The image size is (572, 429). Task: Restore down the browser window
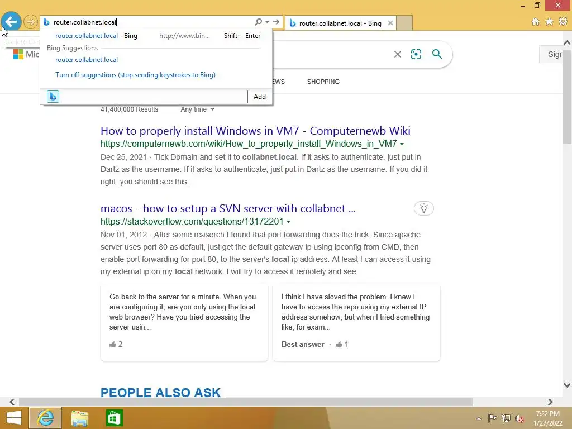point(537,6)
